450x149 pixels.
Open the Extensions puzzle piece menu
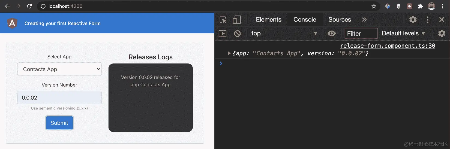click(420, 6)
